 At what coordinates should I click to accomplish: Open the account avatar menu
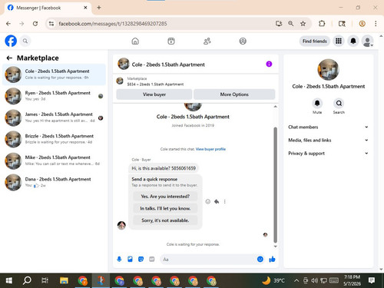click(x=367, y=41)
